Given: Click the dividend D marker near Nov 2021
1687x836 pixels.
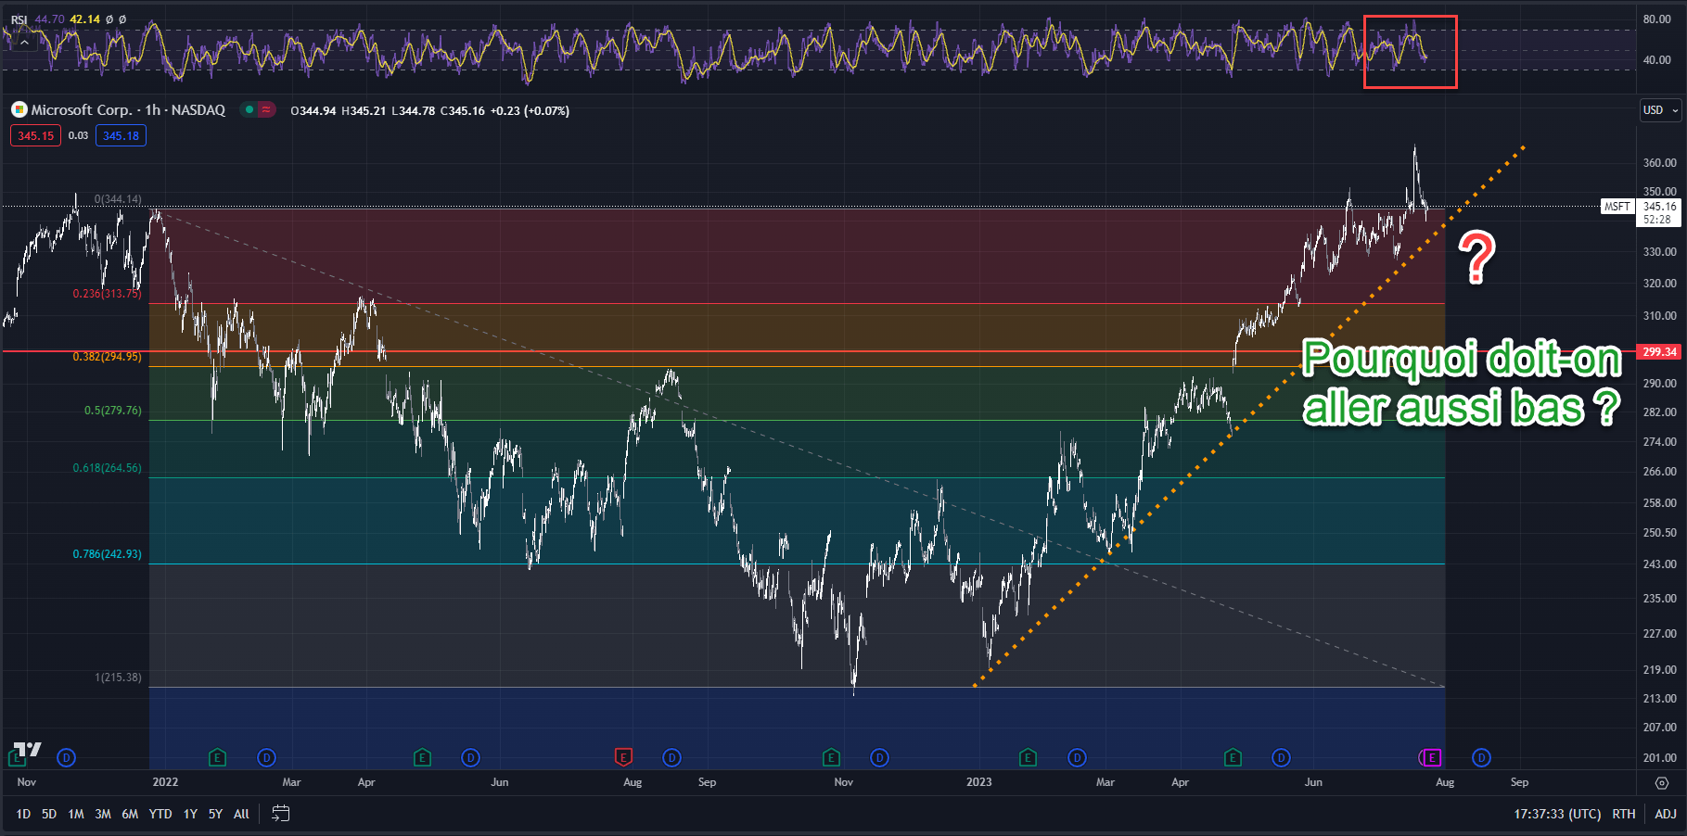Looking at the screenshot, I should [x=66, y=757].
